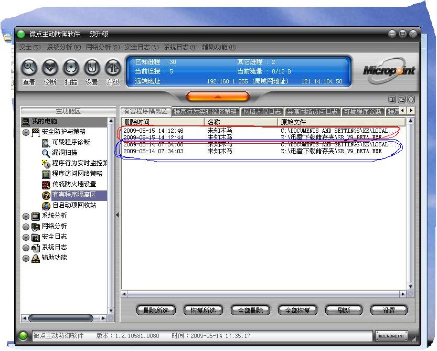Click the Micropoint logo in the header
Viewport: 437px width, 351px height.
[x=389, y=71]
